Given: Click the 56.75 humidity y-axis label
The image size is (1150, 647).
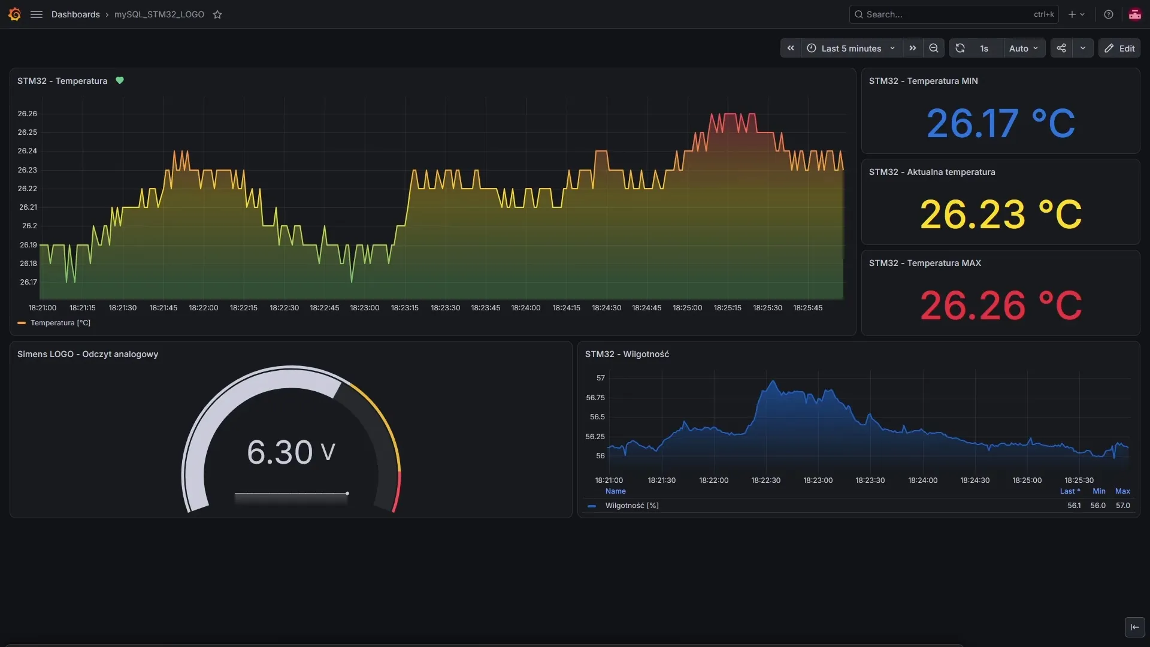Looking at the screenshot, I should point(595,398).
